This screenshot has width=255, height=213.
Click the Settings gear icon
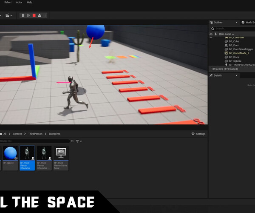click(193, 134)
